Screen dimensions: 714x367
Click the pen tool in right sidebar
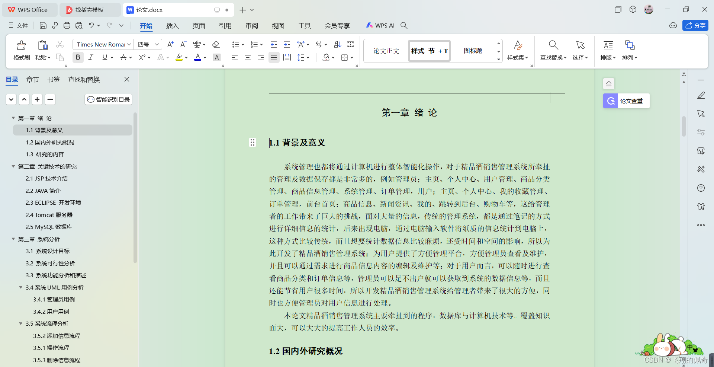click(x=701, y=95)
